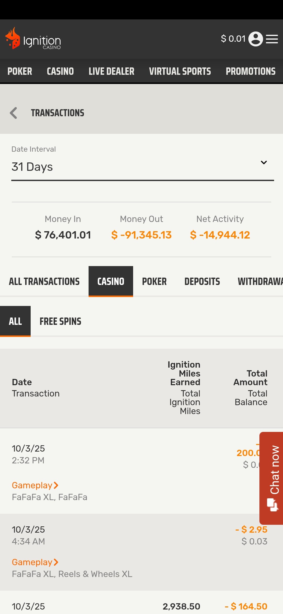Go to Live Dealer section
The image size is (283, 614).
111,71
